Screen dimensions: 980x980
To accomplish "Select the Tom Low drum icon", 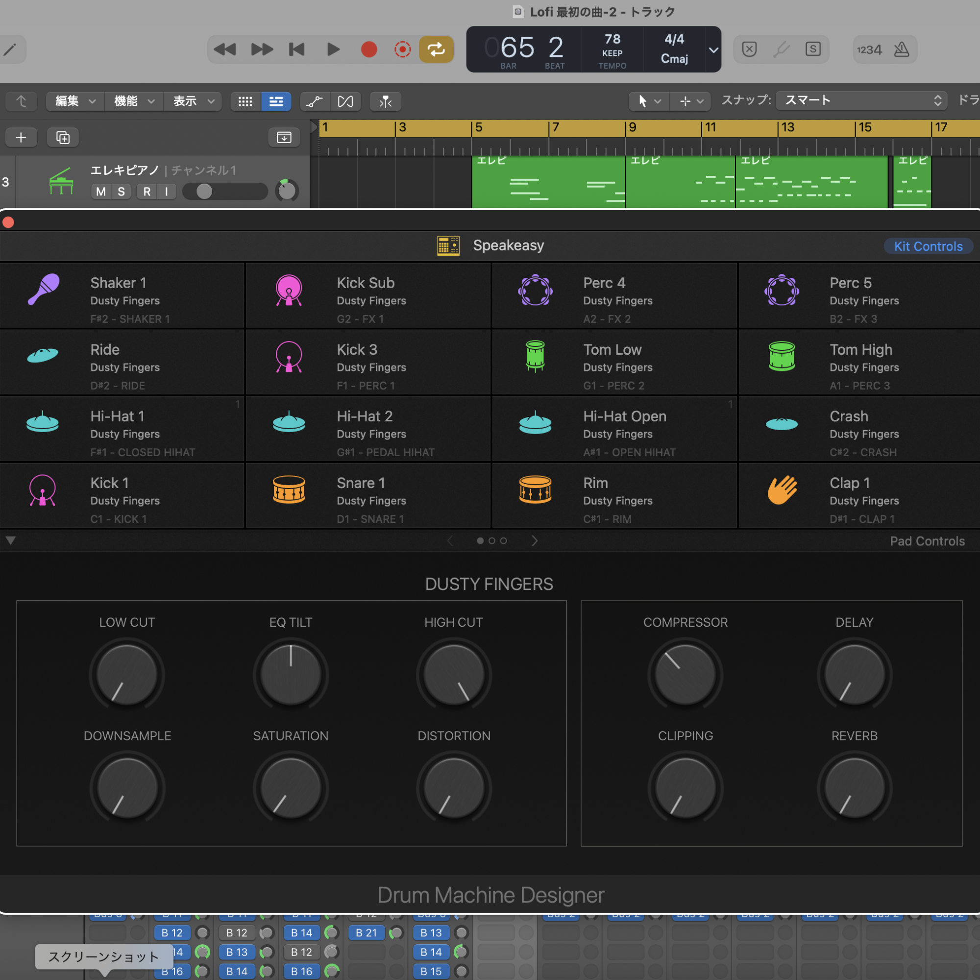I will click(x=535, y=356).
